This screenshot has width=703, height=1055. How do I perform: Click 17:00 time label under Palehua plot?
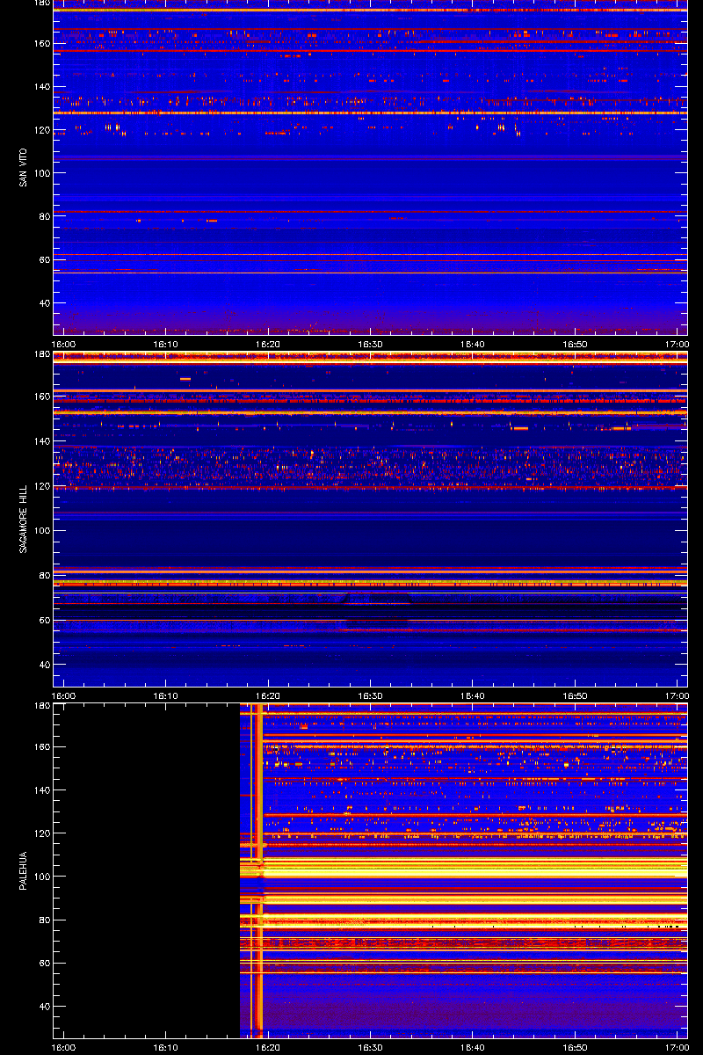(x=677, y=1048)
